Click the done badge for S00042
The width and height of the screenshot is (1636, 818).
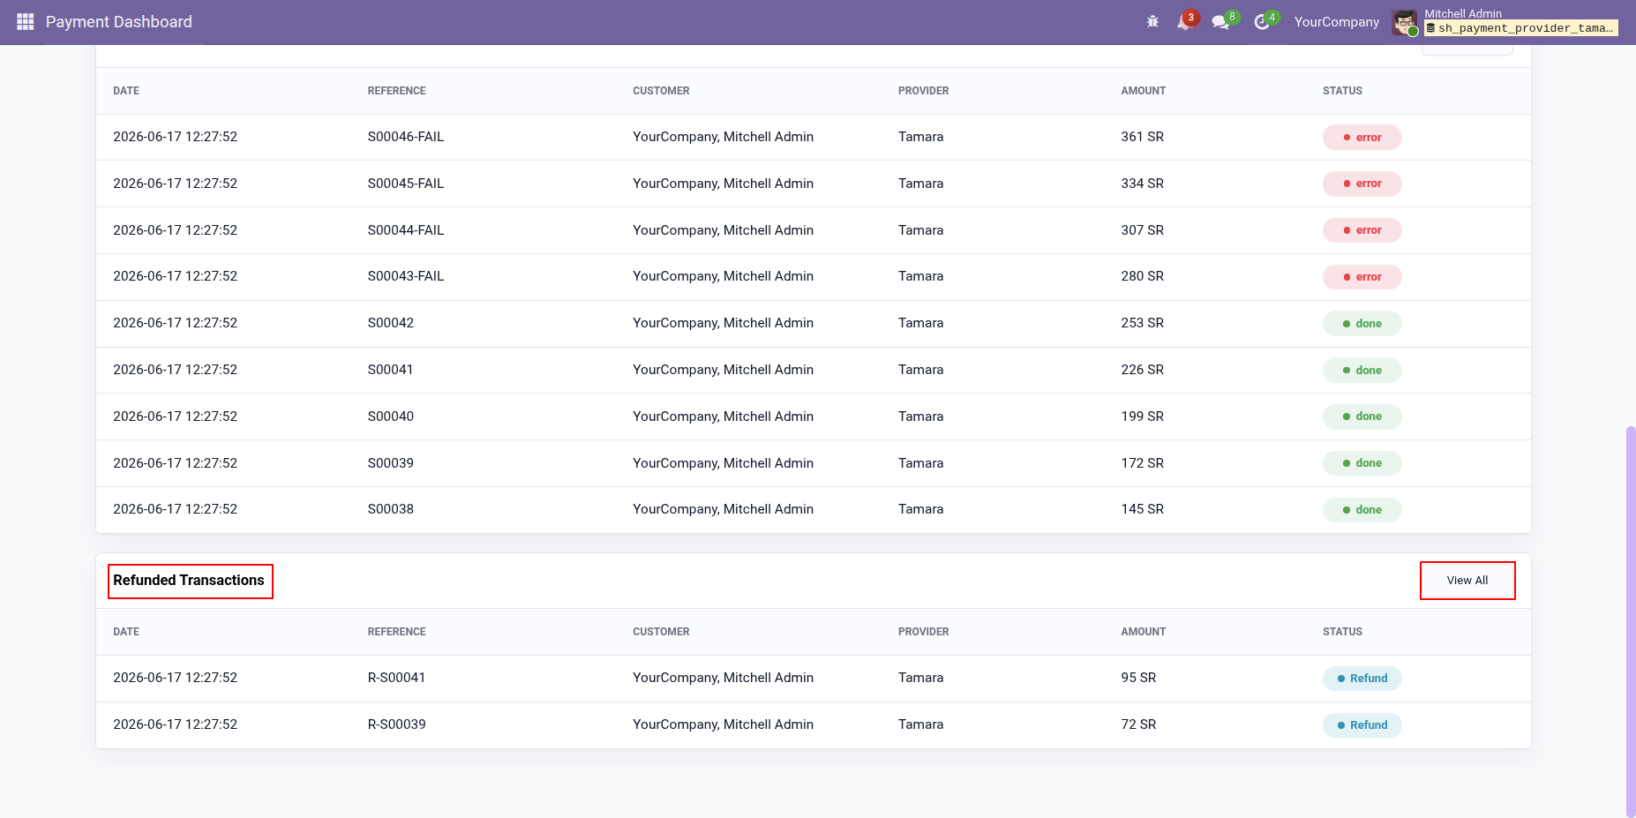[1362, 324]
